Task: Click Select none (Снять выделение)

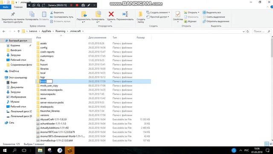Action: pos(214,17)
